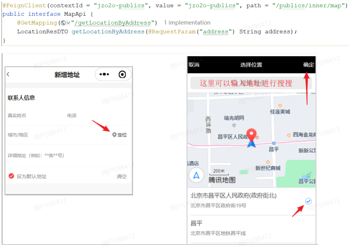This screenshot has width=354, height=248.
Task: Focus the 详细地址 input field
Action: tap(36, 155)
